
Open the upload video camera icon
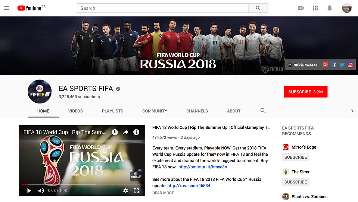pyautogui.click(x=301, y=8)
